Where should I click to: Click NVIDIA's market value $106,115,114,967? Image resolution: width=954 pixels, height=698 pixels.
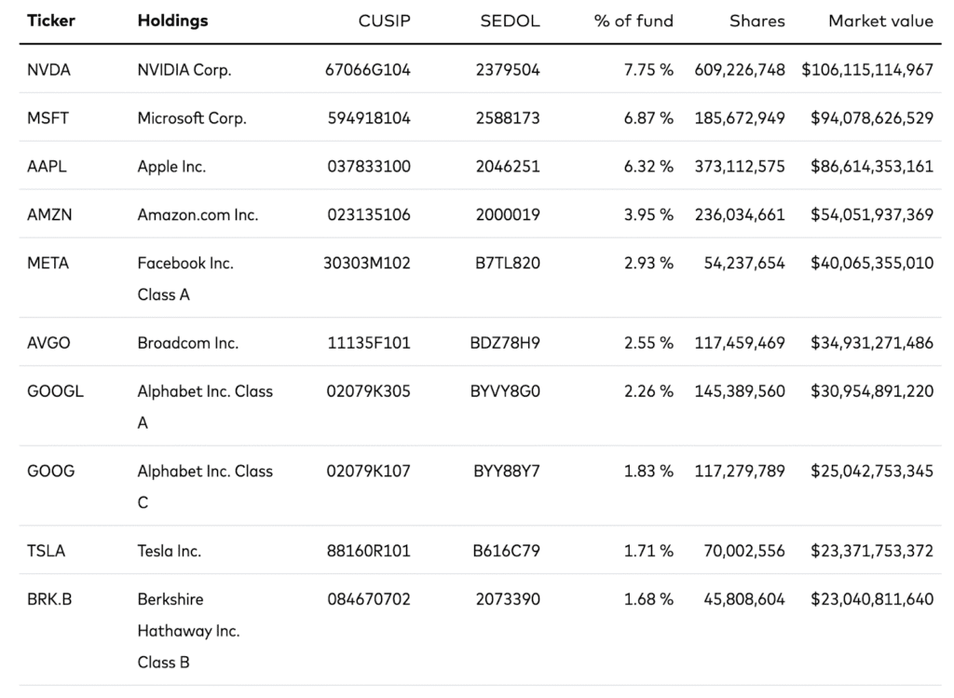point(866,70)
